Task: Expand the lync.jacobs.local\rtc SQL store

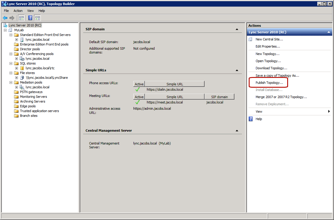Action: 16,68
